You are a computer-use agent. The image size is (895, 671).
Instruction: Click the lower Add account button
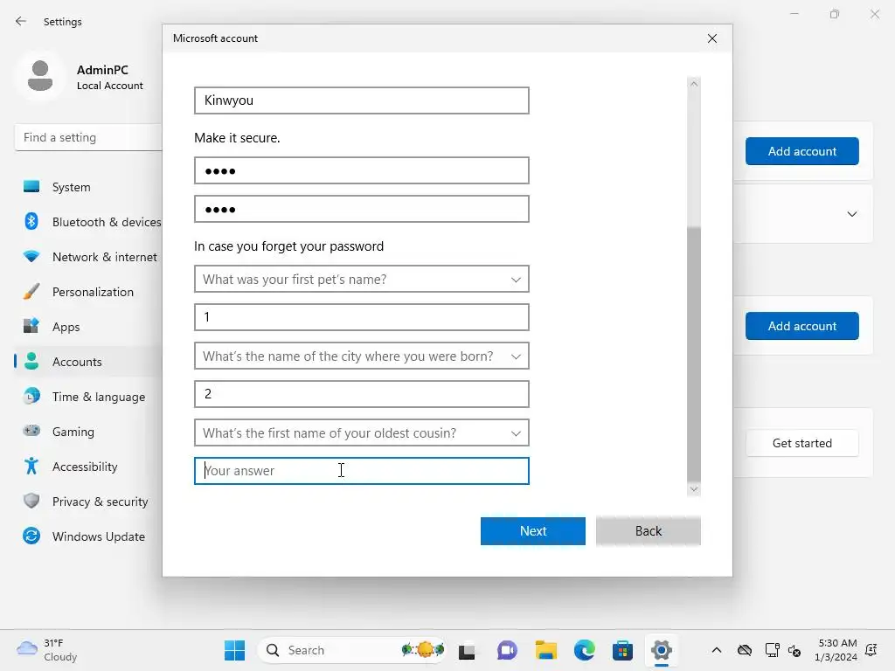(x=802, y=326)
